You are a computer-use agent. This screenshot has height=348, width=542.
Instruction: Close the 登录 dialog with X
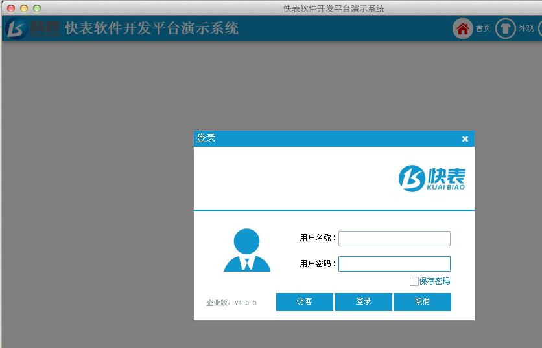(x=465, y=139)
